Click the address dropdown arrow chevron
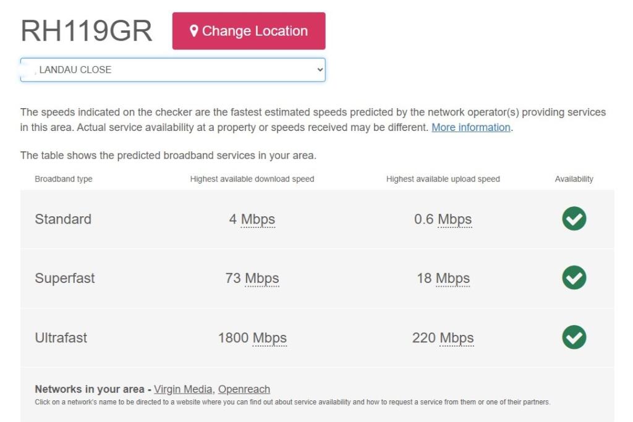This screenshot has height=422, width=633. 320,70
